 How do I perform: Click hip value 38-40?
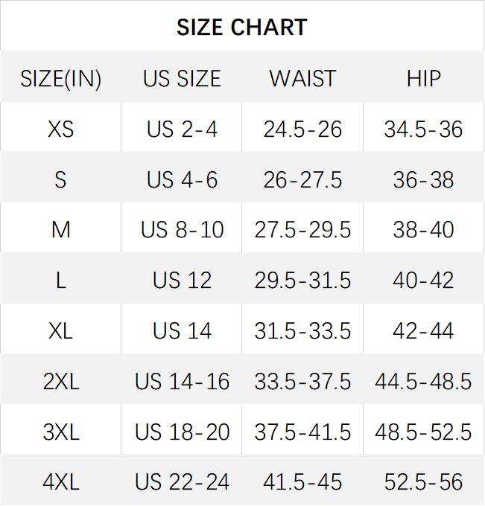click(423, 230)
